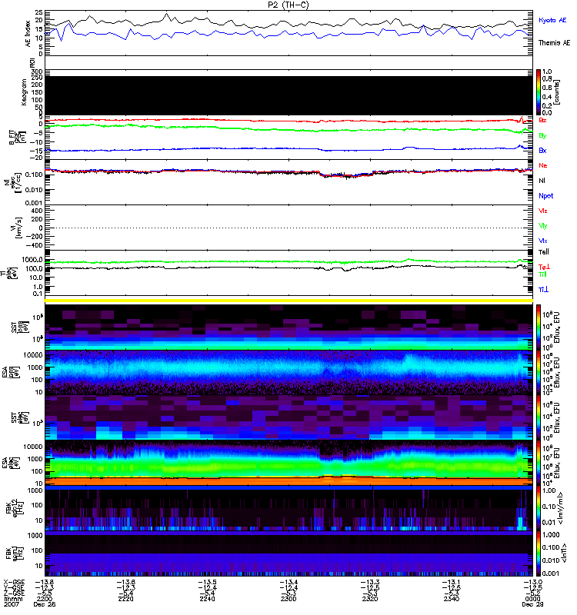The image size is (577, 615).
Task: Click the B_FIT GSE [nT] axis label
Action: 17,138
